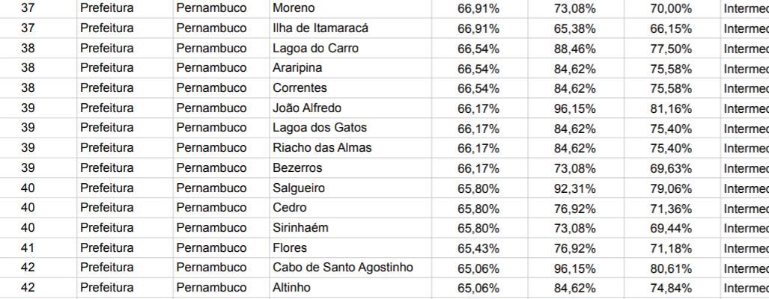Screen dimensions: 769x299
Task: Select the Moreno city cell
Action: pyautogui.click(x=350, y=8)
